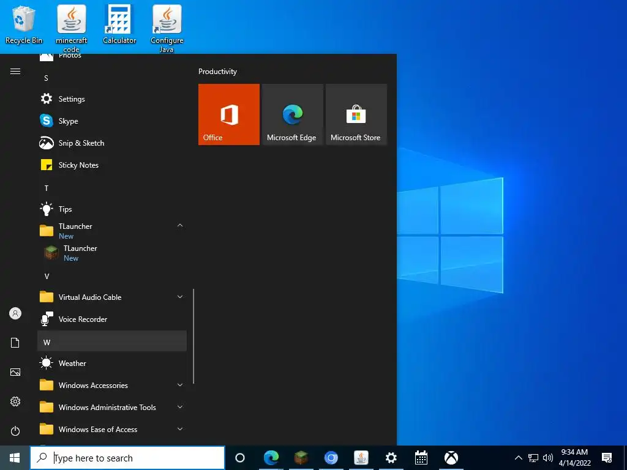Screen dimensions: 627x470
Task: Open the Recycle Bin desktop icon
Action: pyautogui.click(x=24, y=24)
